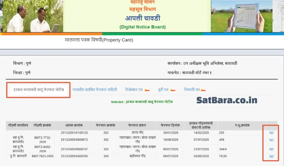Click पहा link for फेरफार 283

(x=271, y=133)
